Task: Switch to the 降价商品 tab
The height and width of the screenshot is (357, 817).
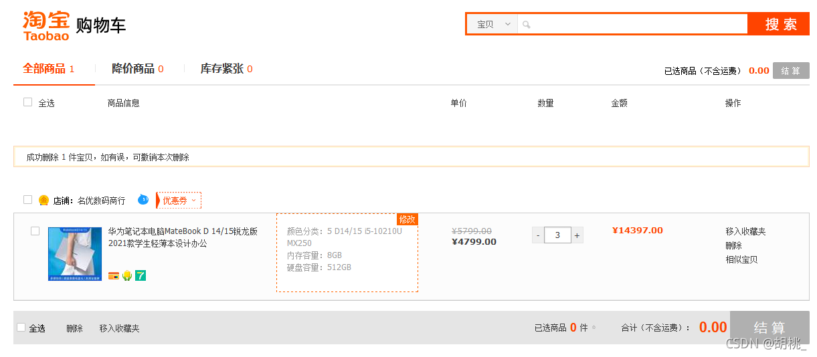Action: tap(137, 69)
